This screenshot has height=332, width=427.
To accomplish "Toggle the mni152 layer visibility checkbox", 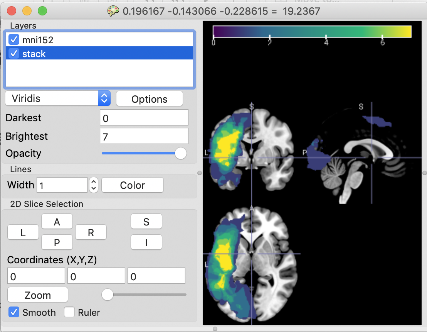I will point(14,39).
